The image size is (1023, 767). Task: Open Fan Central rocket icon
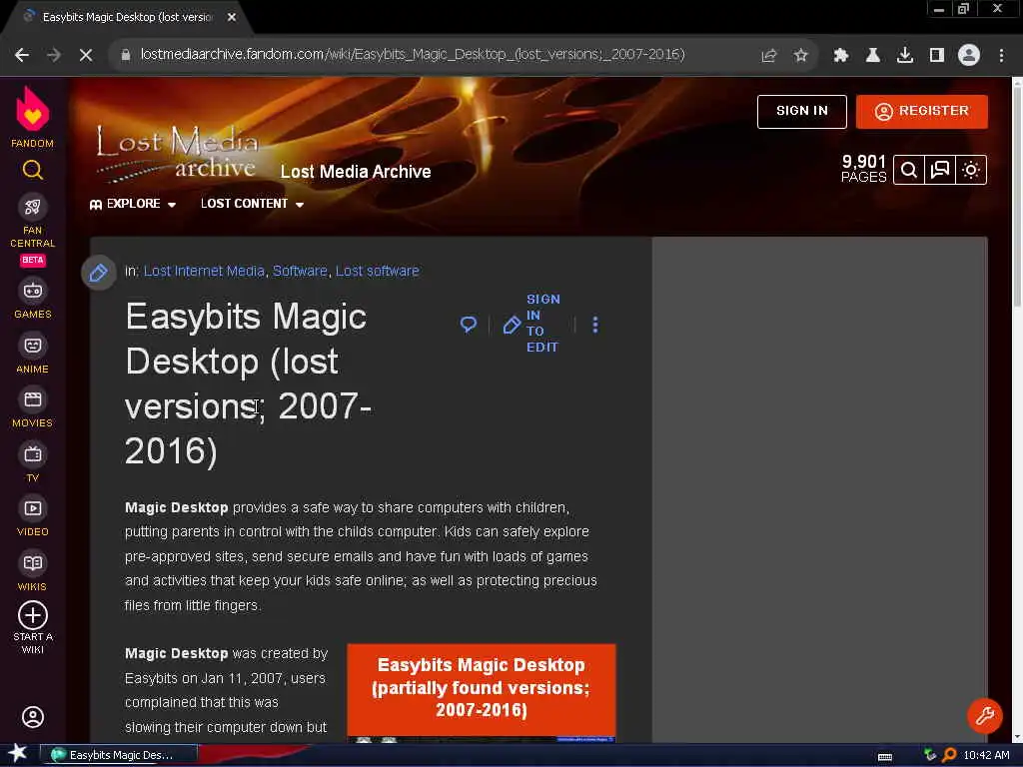(33, 208)
